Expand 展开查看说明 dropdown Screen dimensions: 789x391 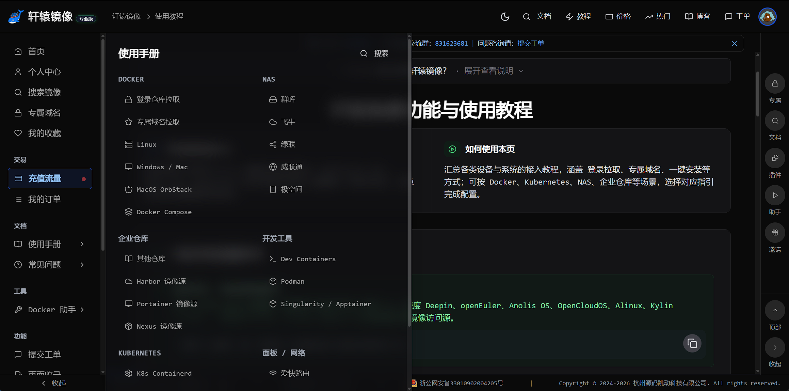[493, 71]
